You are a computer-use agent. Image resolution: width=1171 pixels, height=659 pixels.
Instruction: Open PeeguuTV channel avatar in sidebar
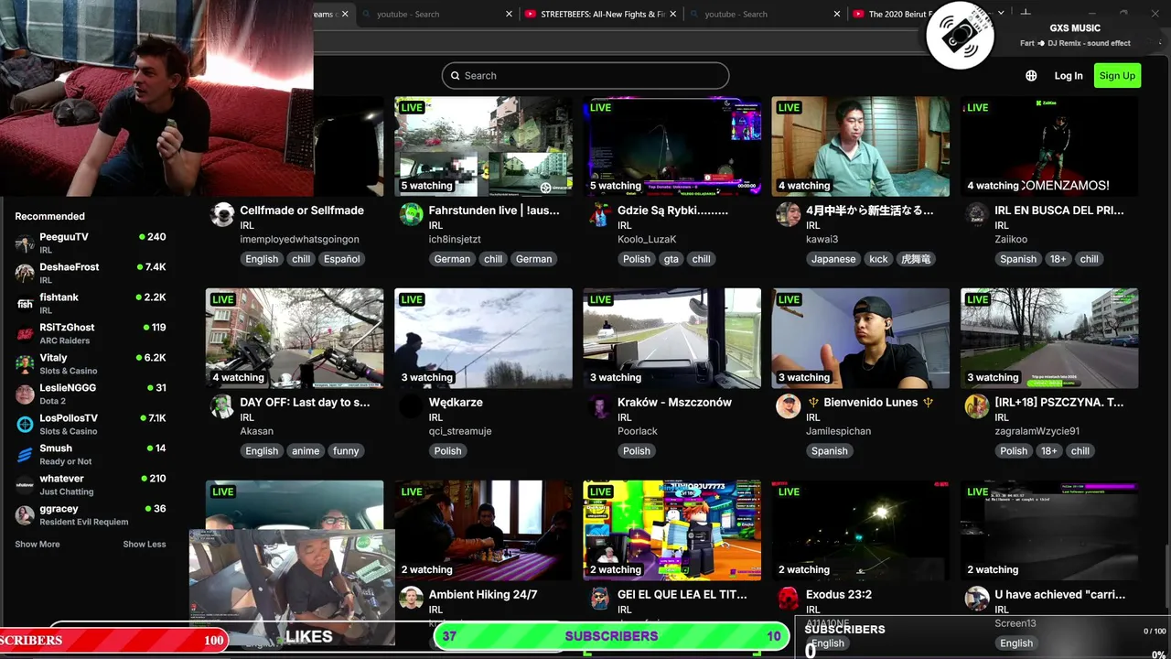coord(25,243)
